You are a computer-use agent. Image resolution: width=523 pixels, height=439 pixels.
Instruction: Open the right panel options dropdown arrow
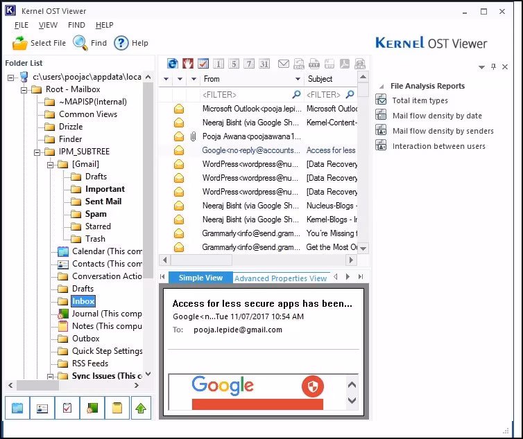[481, 67]
